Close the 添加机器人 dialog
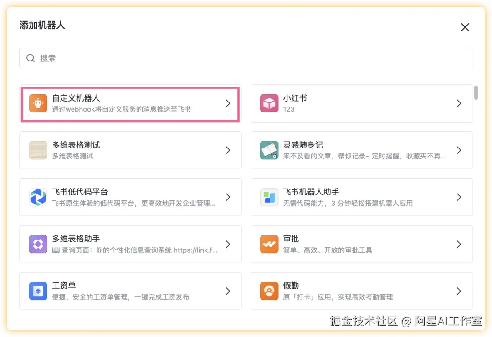 pyautogui.click(x=465, y=27)
